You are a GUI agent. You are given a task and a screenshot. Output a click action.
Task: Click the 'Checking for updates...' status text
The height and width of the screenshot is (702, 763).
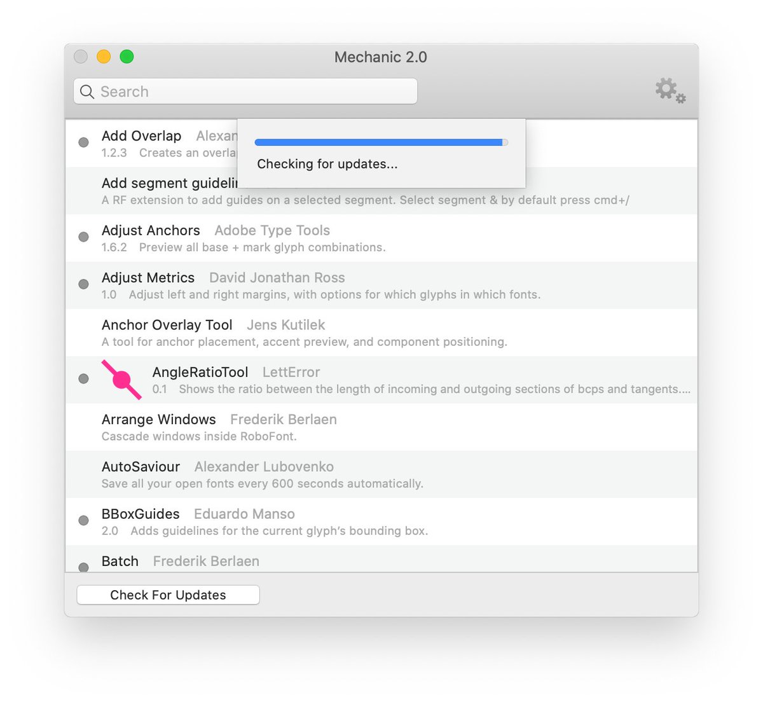[x=327, y=164]
